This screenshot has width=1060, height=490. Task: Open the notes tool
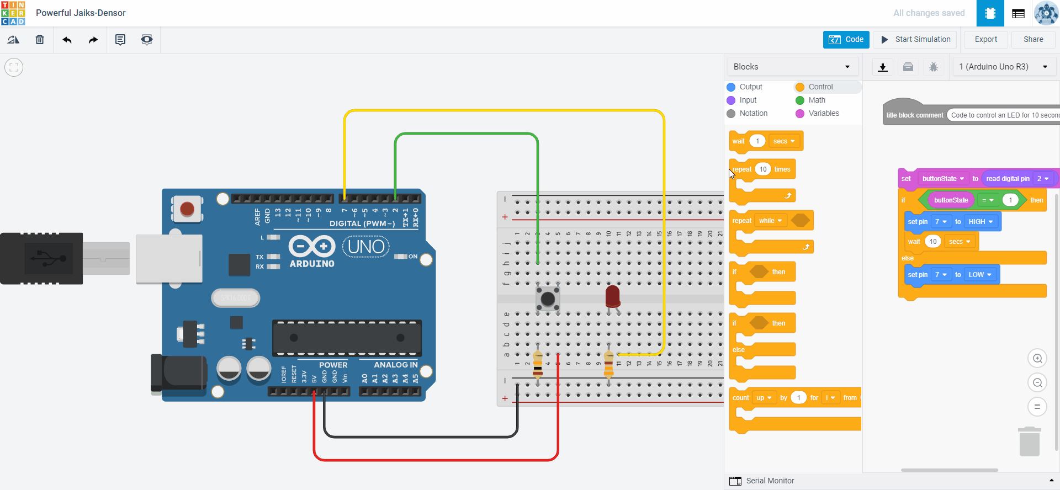120,40
